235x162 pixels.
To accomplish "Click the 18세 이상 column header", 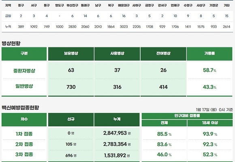I will coord(210,123).
